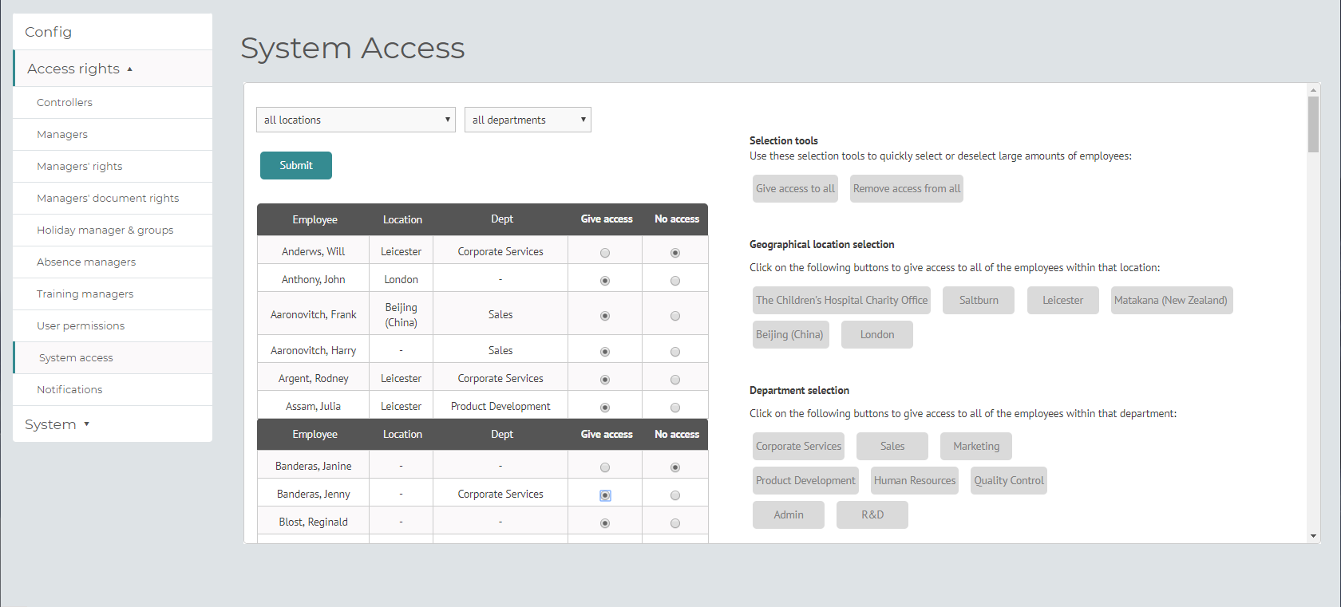Give access to Human Resources department
Screen dimensions: 1341x607
(915, 480)
